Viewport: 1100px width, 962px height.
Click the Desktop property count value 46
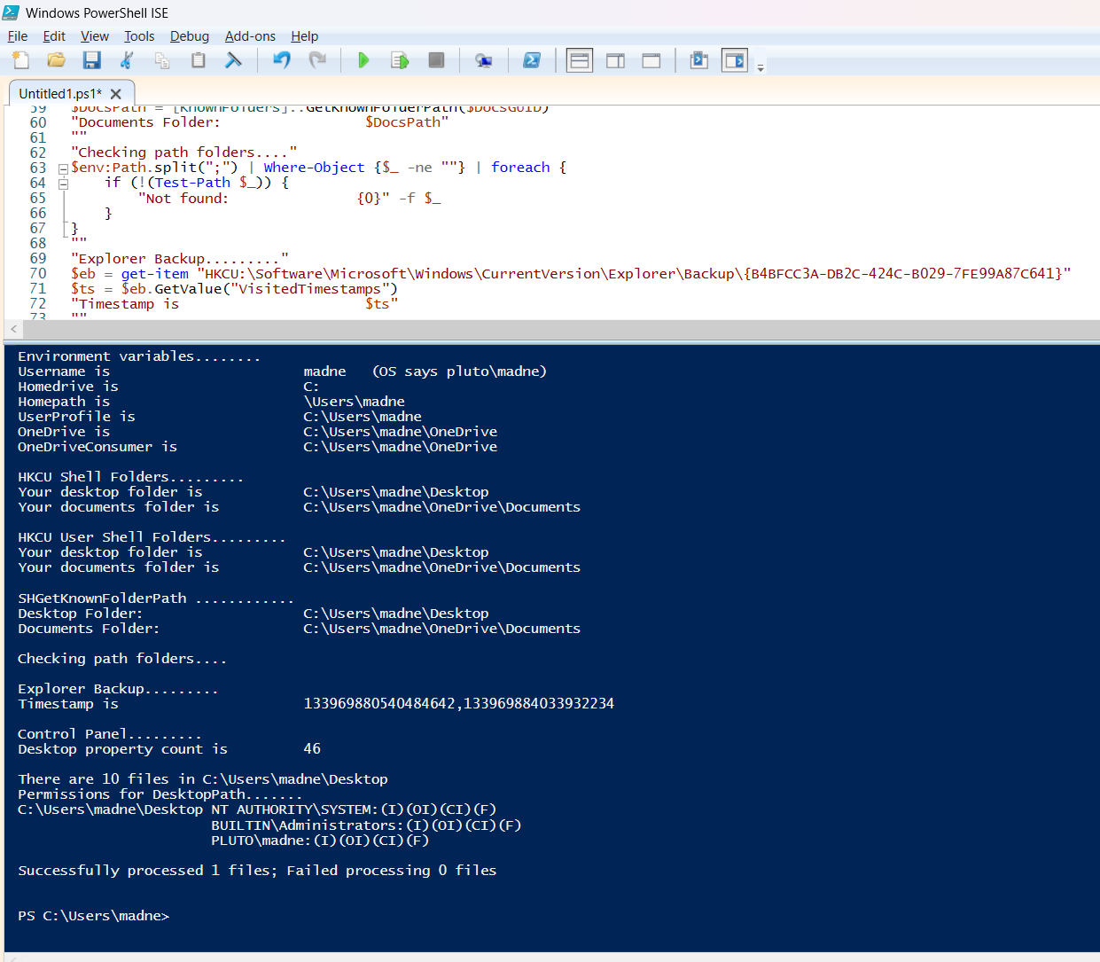click(x=312, y=749)
